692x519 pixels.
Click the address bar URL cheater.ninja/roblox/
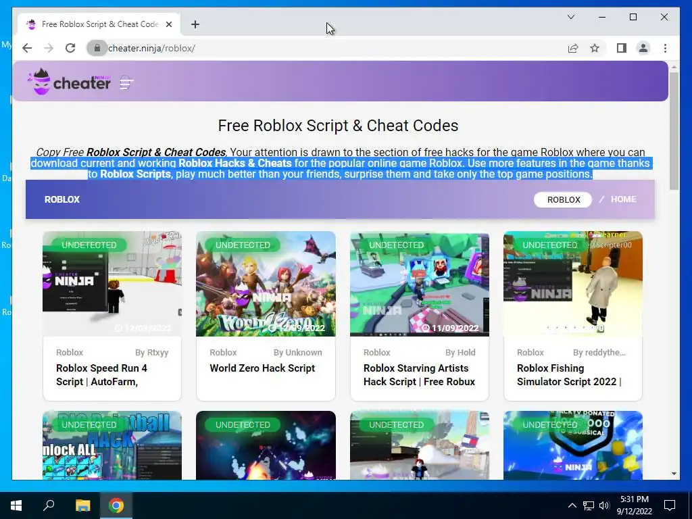151,48
